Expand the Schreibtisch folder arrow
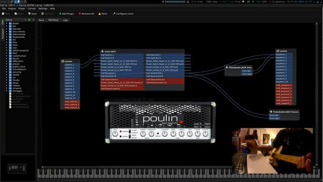Image resolution: width=323 pixels, height=182 pixels. pyautogui.click(x=7, y=69)
